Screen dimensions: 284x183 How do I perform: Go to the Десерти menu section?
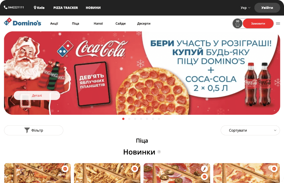click(x=144, y=23)
